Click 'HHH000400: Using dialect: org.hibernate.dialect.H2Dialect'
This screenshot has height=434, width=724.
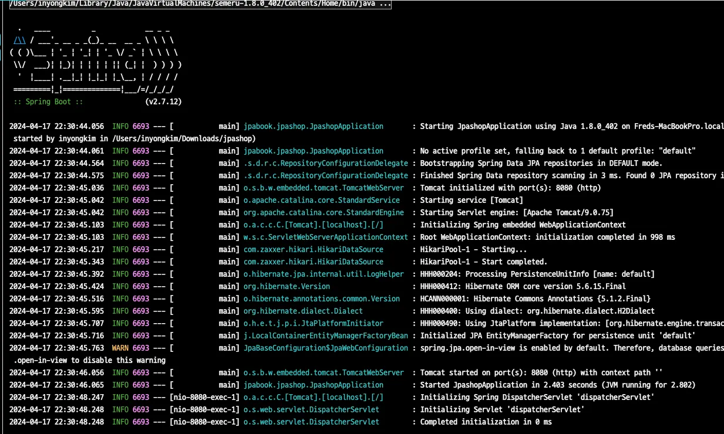point(537,311)
